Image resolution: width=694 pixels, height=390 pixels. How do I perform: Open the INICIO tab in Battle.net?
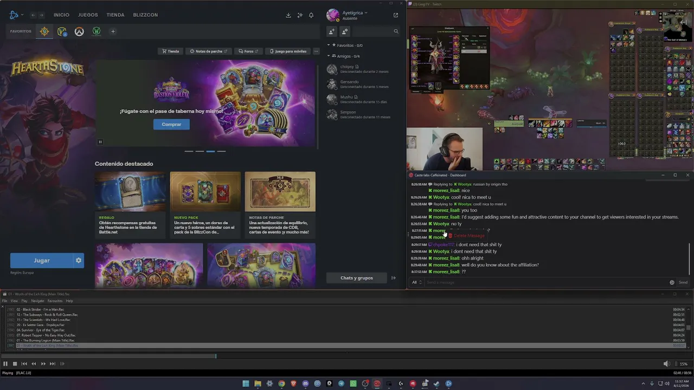point(61,15)
